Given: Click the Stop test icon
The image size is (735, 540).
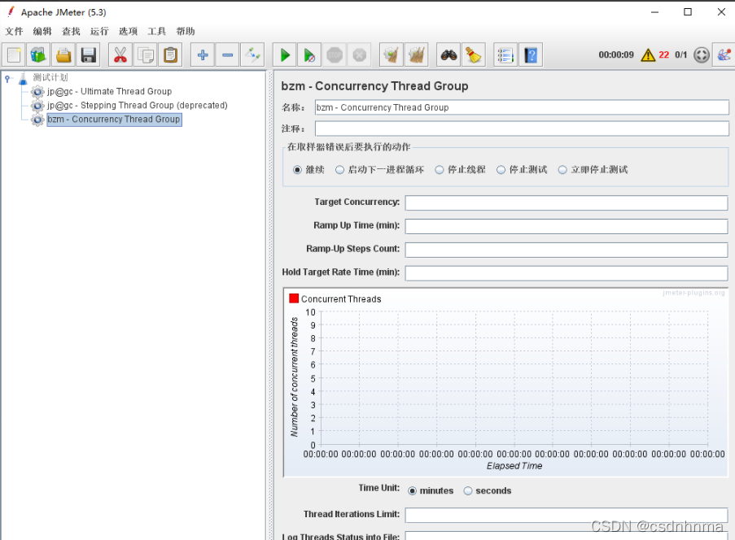Looking at the screenshot, I should click(335, 55).
